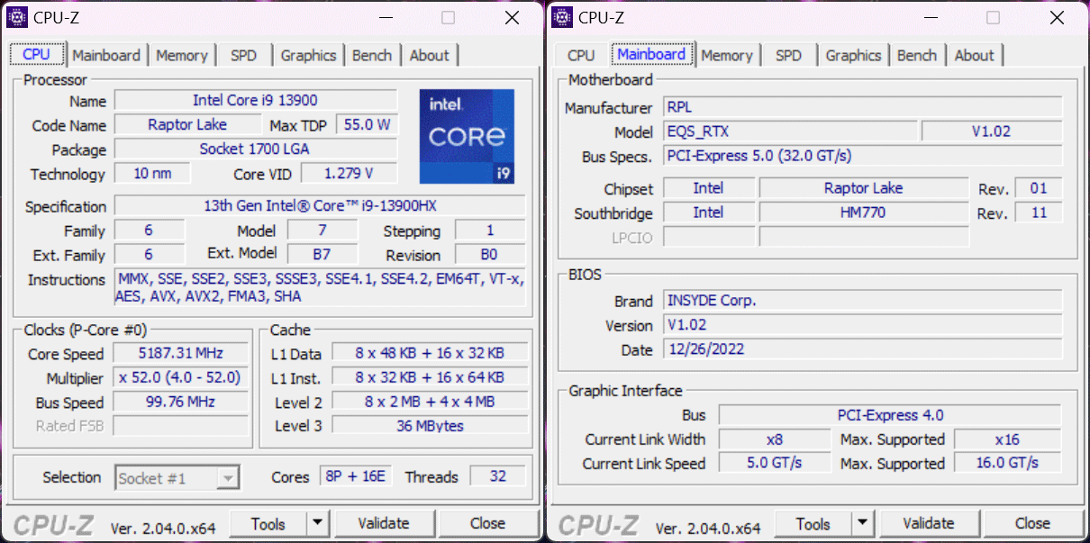Click the Package value Socket 1700 LGA
Image resolution: width=1090 pixels, height=543 pixels.
[256, 149]
